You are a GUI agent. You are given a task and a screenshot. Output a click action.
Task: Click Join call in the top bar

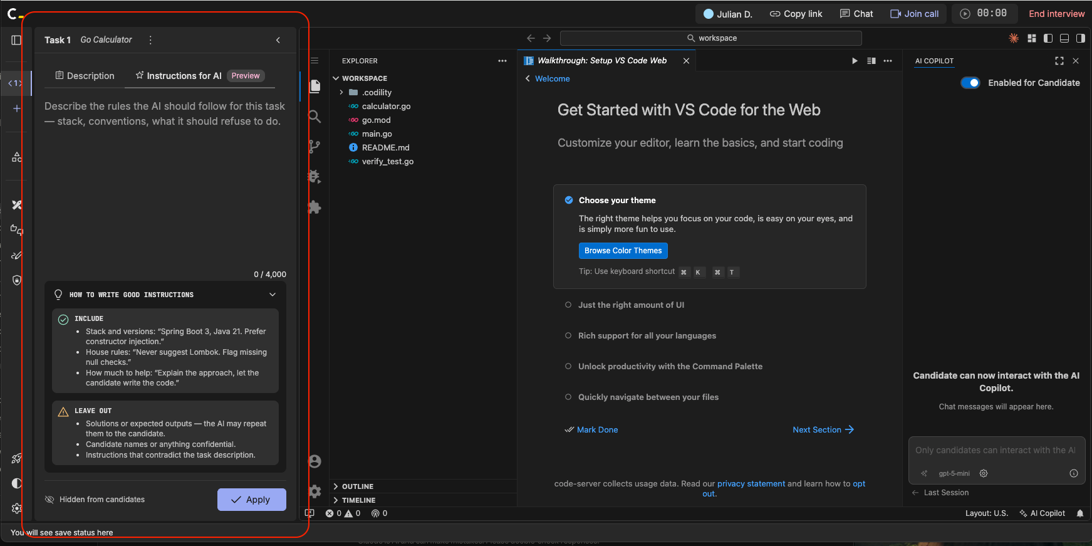pos(915,14)
